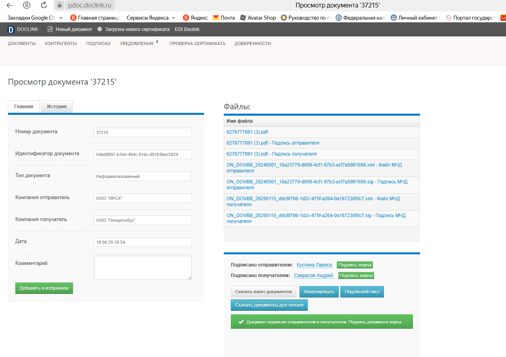Open the Портал государственных bookmark
Image resolution: width=506 pixels, height=357 pixels.
(x=471, y=18)
